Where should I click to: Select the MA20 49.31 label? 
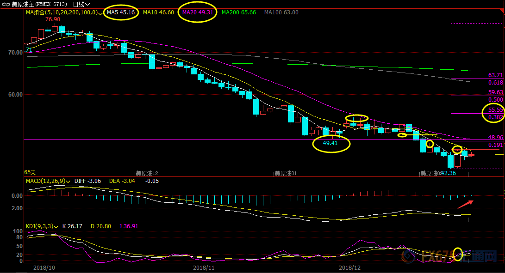tap(198, 12)
